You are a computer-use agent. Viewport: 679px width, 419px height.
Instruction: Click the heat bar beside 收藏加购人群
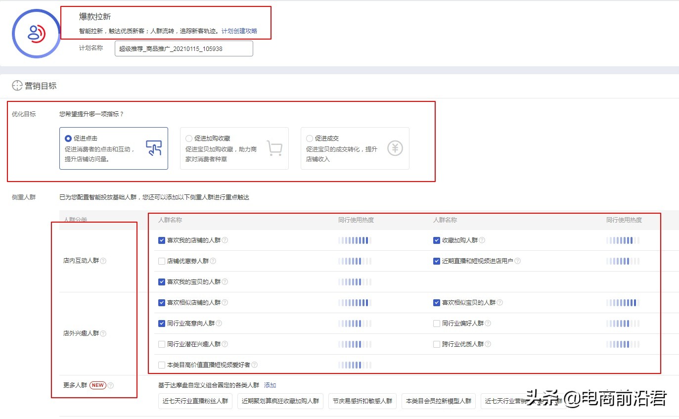click(x=623, y=240)
